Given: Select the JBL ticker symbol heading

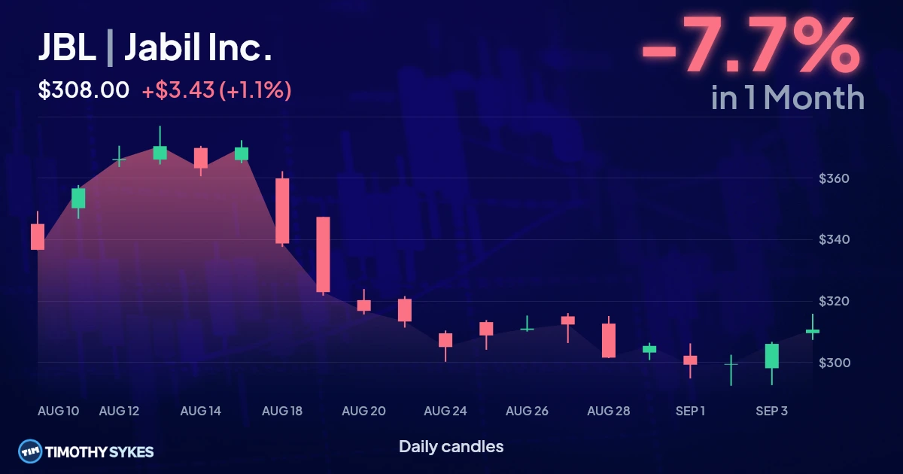Looking at the screenshot, I should click(68, 48).
